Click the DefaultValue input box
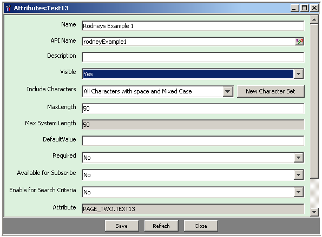This screenshot has width=322, height=237. (x=193, y=141)
